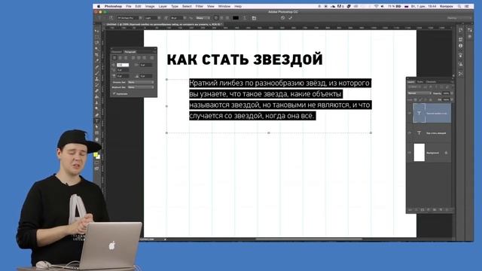The height and width of the screenshot is (271, 482).
Task: Open the layer blend mode dropdown
Action: (419, 93)
